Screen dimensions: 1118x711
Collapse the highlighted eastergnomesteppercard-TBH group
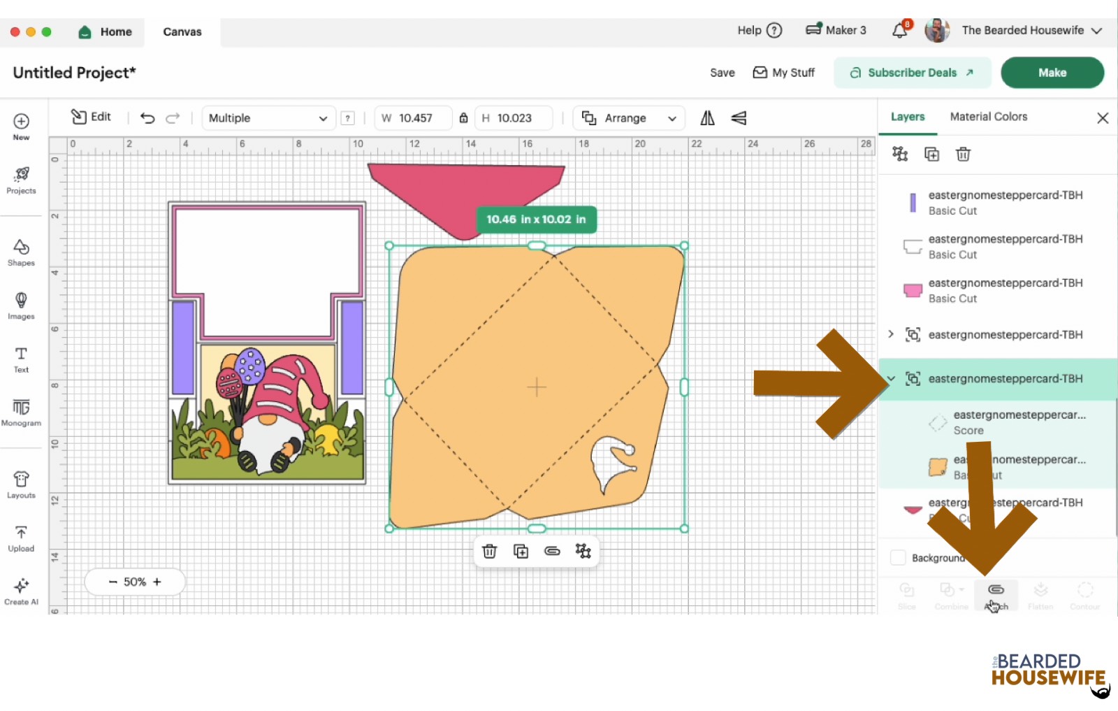coord(891,379)
